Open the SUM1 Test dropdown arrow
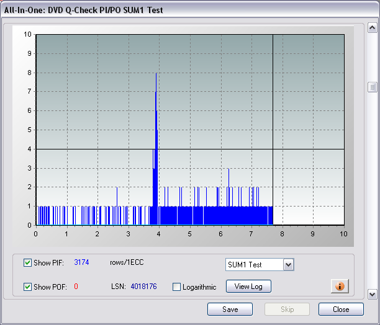Viewport: 380px width, 325px height. tap(288, 264)
